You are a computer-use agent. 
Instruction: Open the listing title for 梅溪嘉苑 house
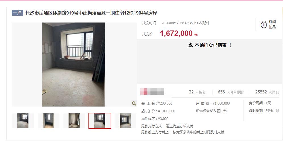pos(91,13)
